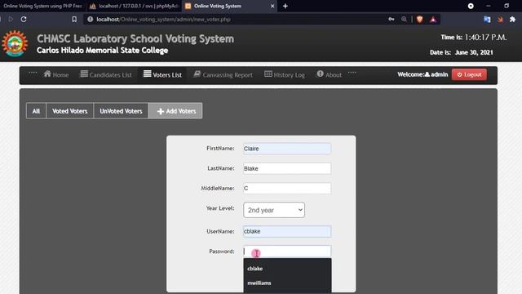Choose mwilliams from autocomplete suggestions
The image size is (522, 294).
(287, 283)
